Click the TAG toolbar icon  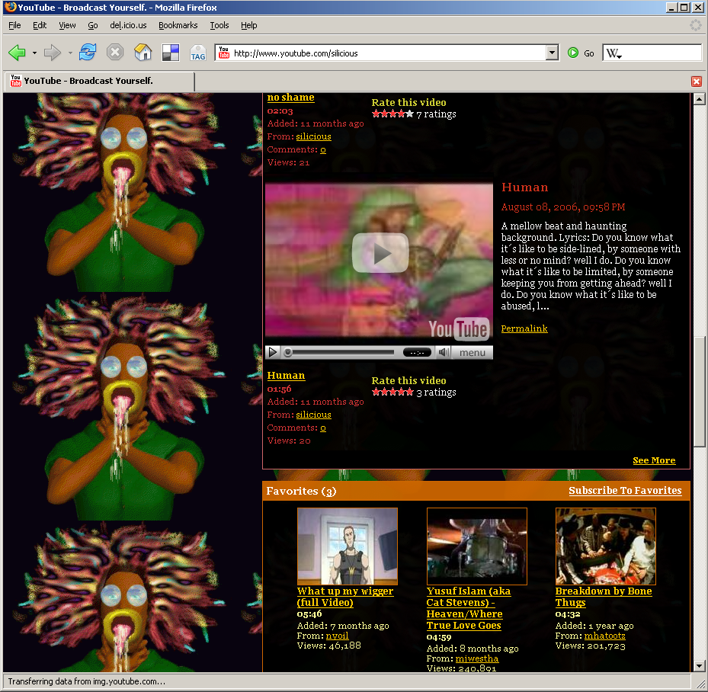tap(198, 53)
